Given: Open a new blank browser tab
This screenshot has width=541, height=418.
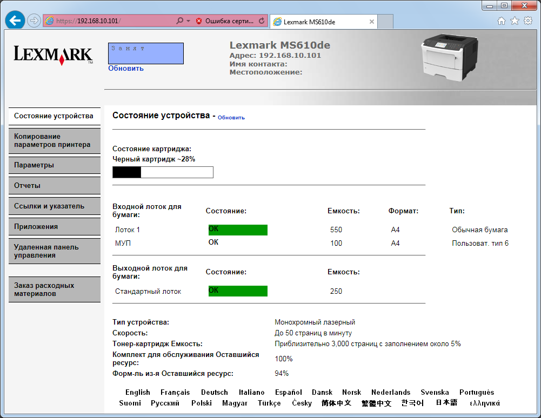Looking at the screenshot, I should 385,22.
